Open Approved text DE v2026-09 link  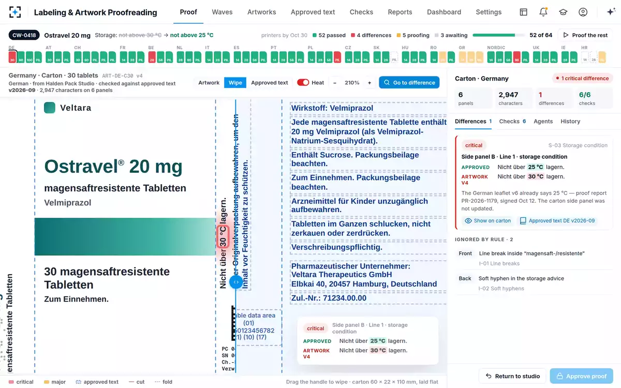(557, 220)
